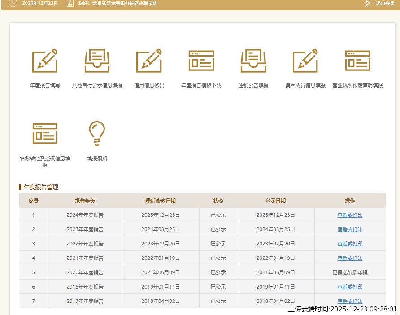Click 查看或打印 for the 2022 report

350,244
